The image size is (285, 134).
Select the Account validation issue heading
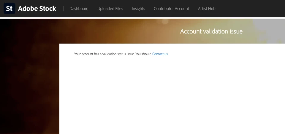211,31
